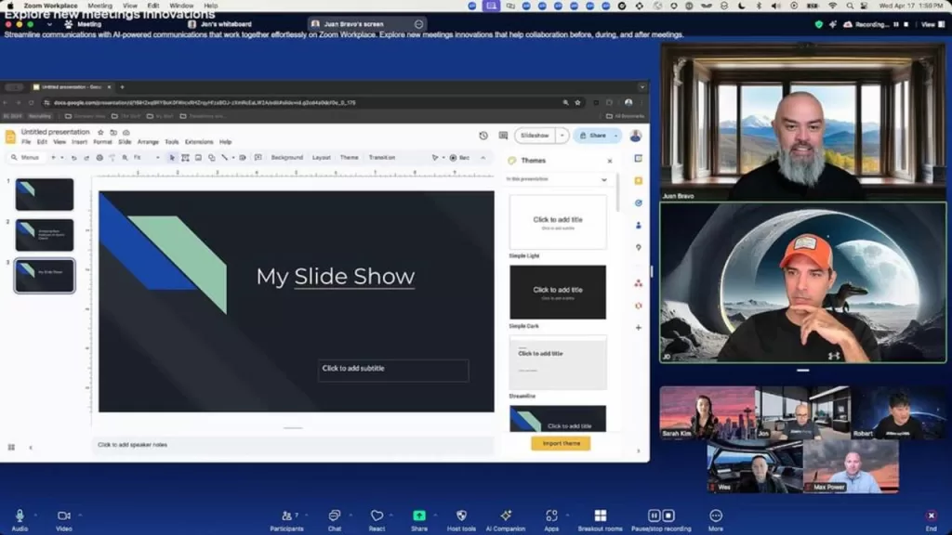Click the Insert image tool
Viewport: 952px width, 535px height.
(x=198, y=158)
